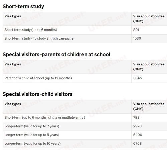Screen dimensions: 167x150
Task: Click the 1530 fee value
Action: click(137, 38)
